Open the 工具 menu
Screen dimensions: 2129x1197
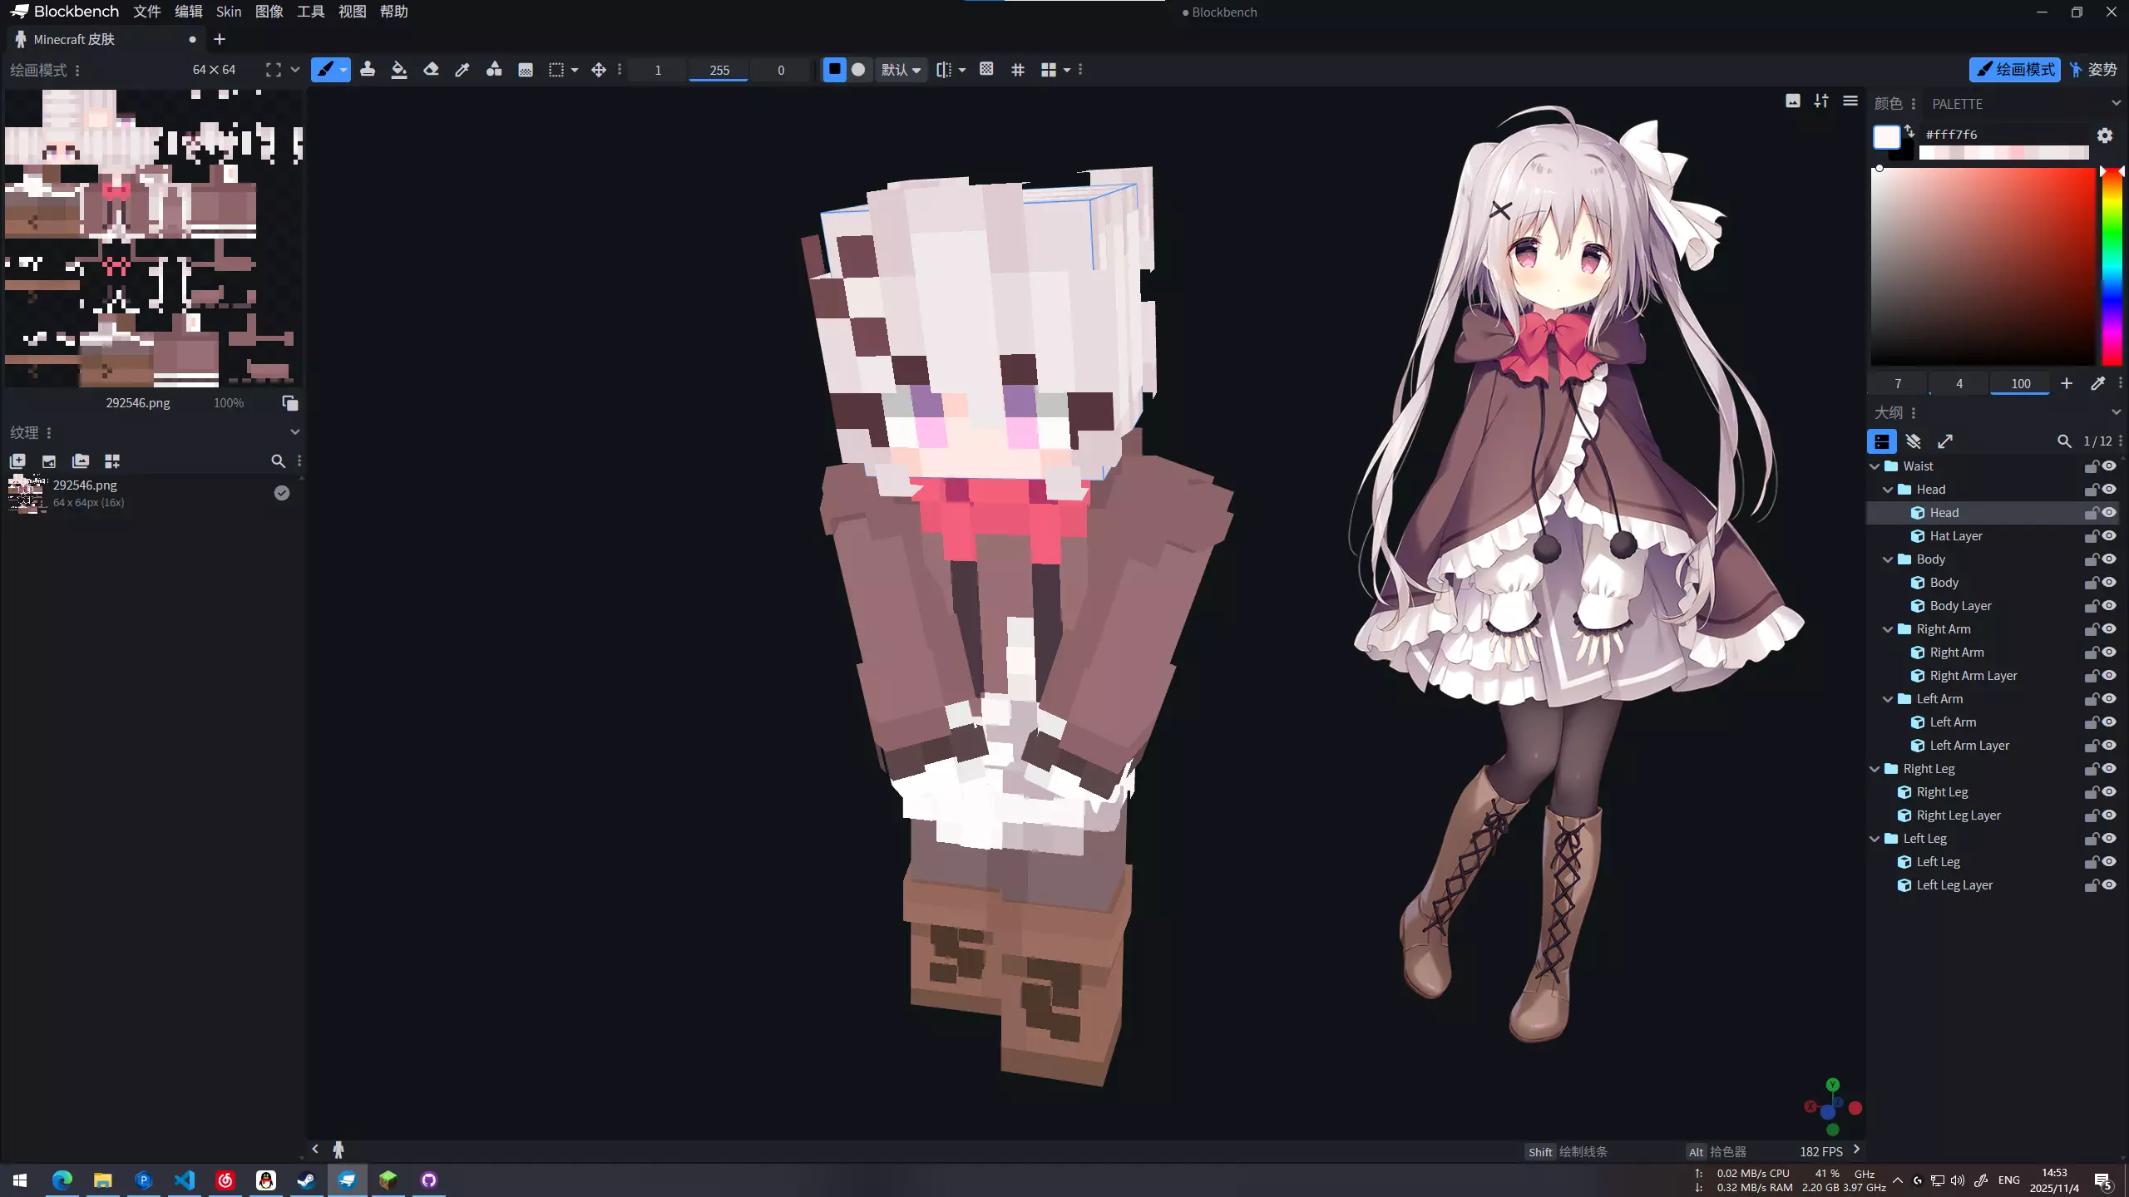tap(311, 12)
